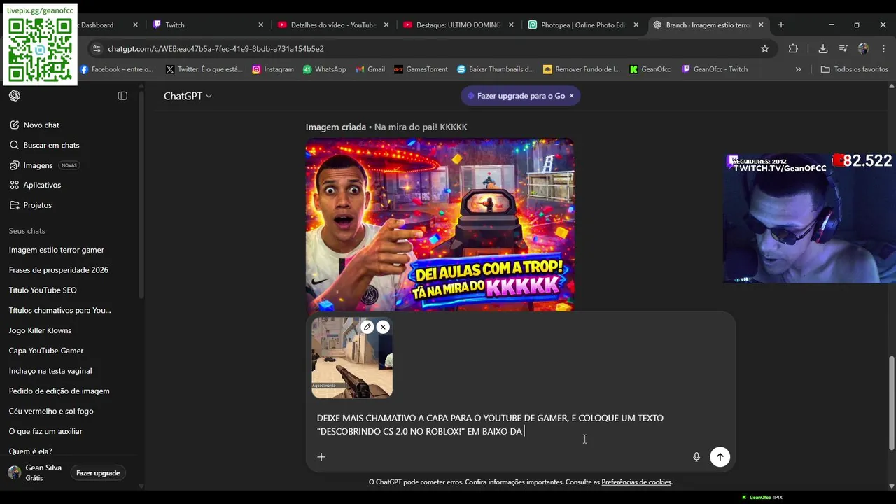Screen dimensions: 896x504
Task: Click the ChatGPT logo in the sidebar
Action: coord(15,96)
